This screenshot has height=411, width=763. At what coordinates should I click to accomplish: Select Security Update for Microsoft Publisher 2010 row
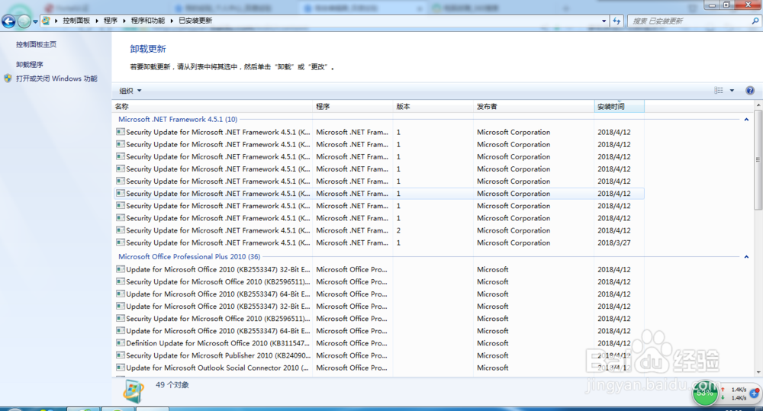click(x=379, y=355)
